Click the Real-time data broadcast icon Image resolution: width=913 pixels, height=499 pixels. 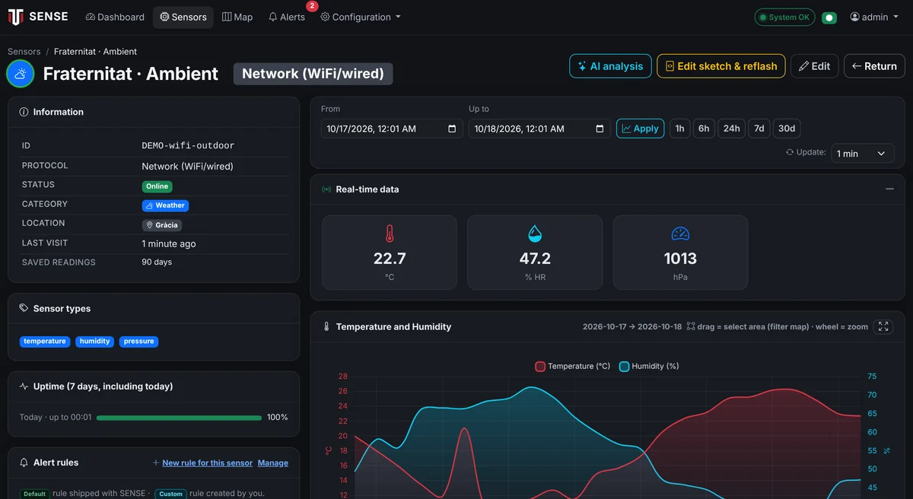pos(326,189)
